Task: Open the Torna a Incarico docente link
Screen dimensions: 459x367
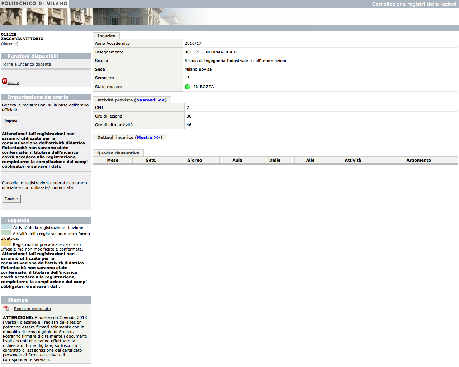Action: (x=26, y=64)
